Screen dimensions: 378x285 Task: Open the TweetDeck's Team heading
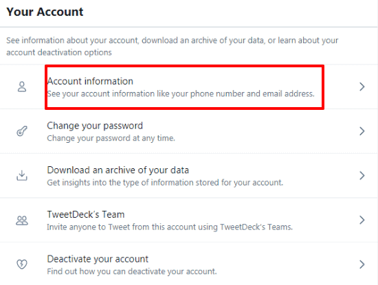click(x=86, y=214)
